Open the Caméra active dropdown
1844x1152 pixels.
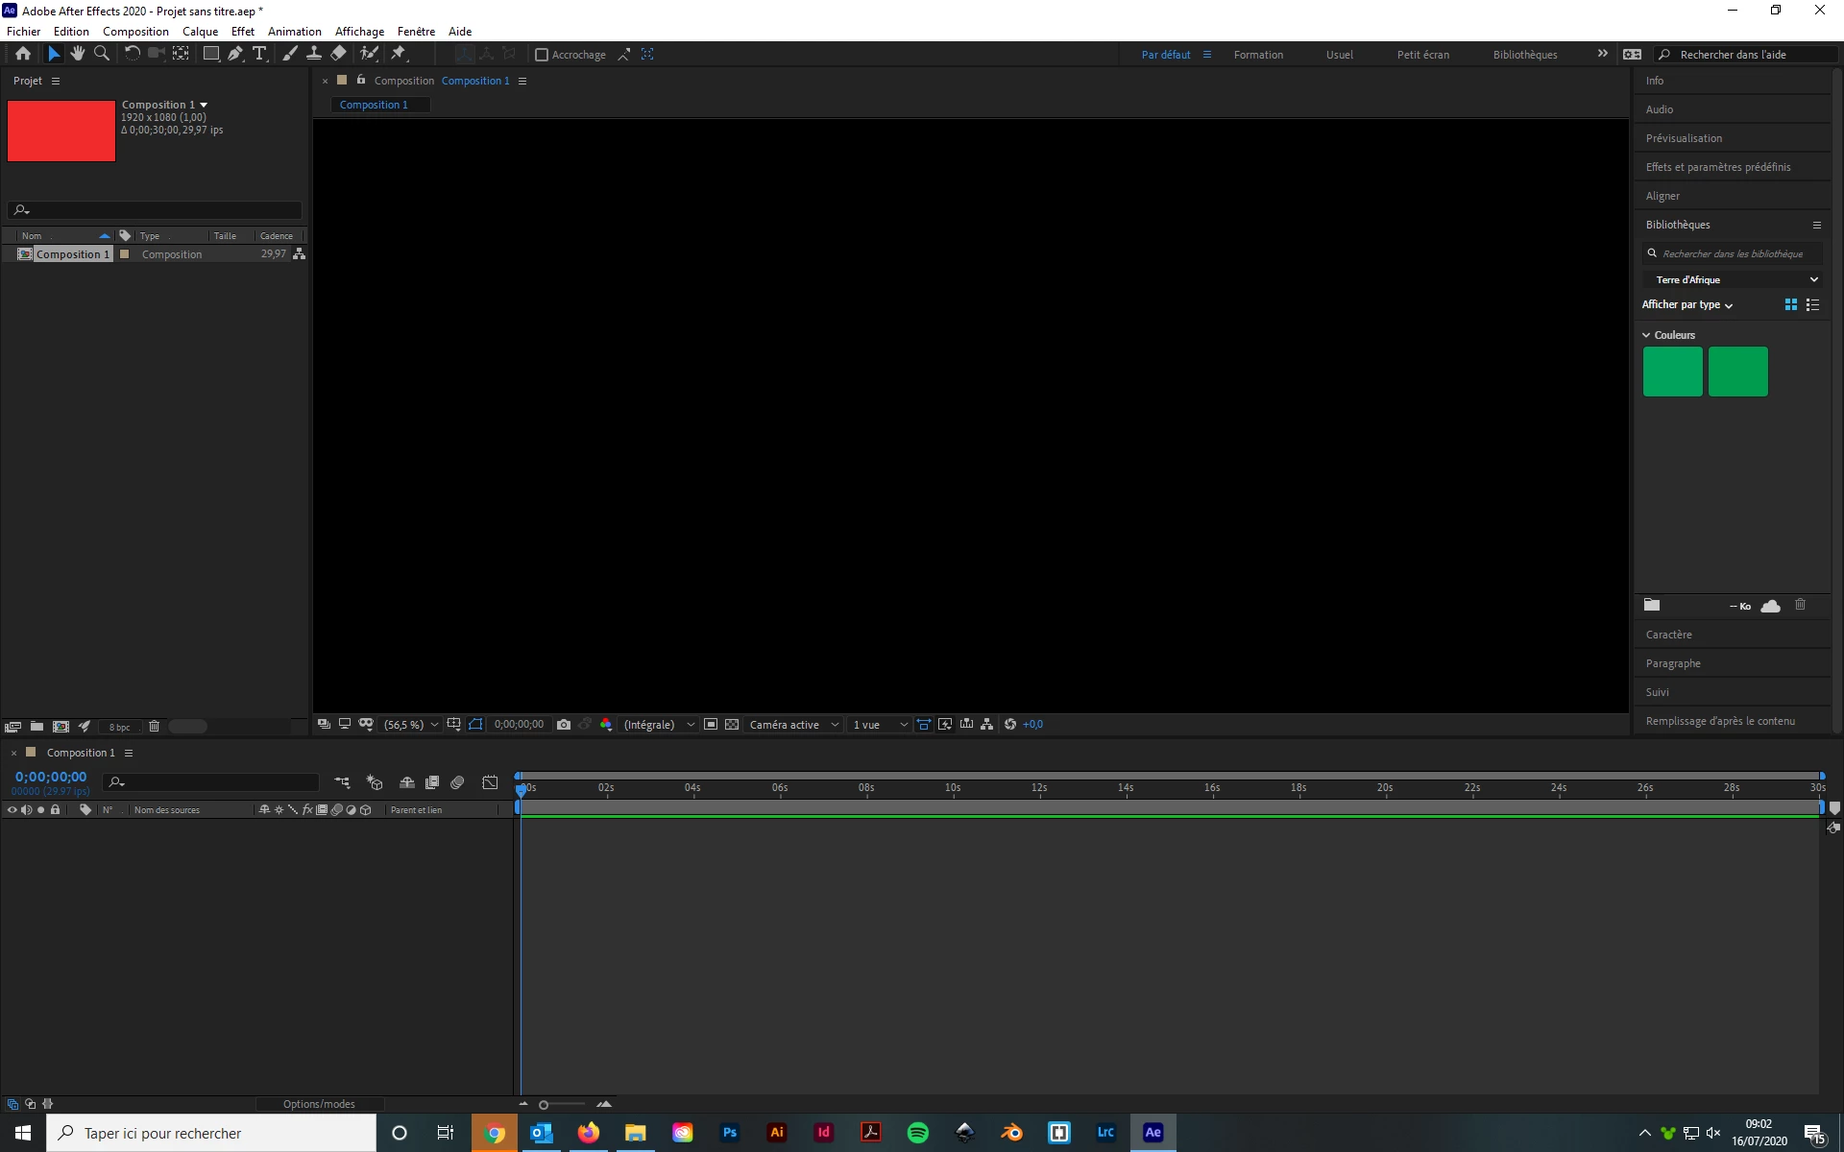point(794,725)
